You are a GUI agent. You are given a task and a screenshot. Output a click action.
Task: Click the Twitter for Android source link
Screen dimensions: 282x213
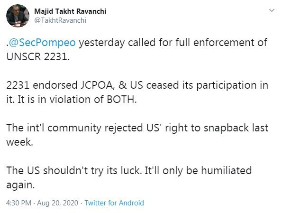114,203
